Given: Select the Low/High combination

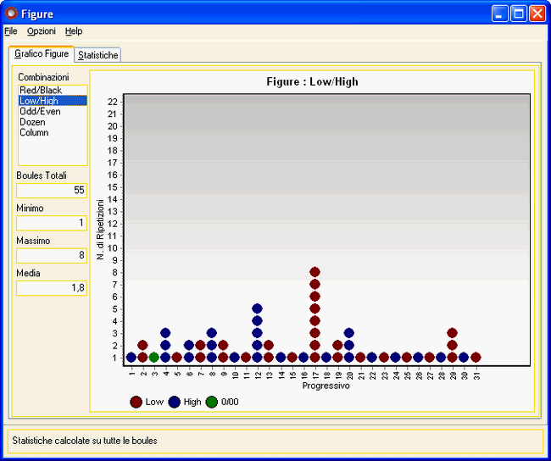Looking at the screenshot, I should 53,101.
